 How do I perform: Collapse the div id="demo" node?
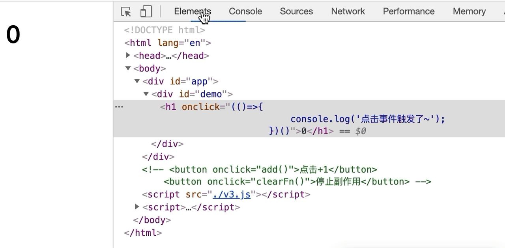[146, 94]
